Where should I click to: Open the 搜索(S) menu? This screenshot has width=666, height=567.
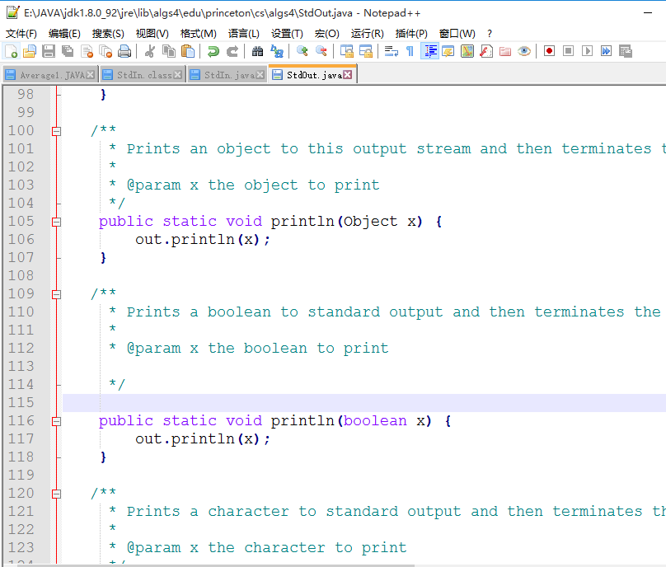(x=108, y=34)
